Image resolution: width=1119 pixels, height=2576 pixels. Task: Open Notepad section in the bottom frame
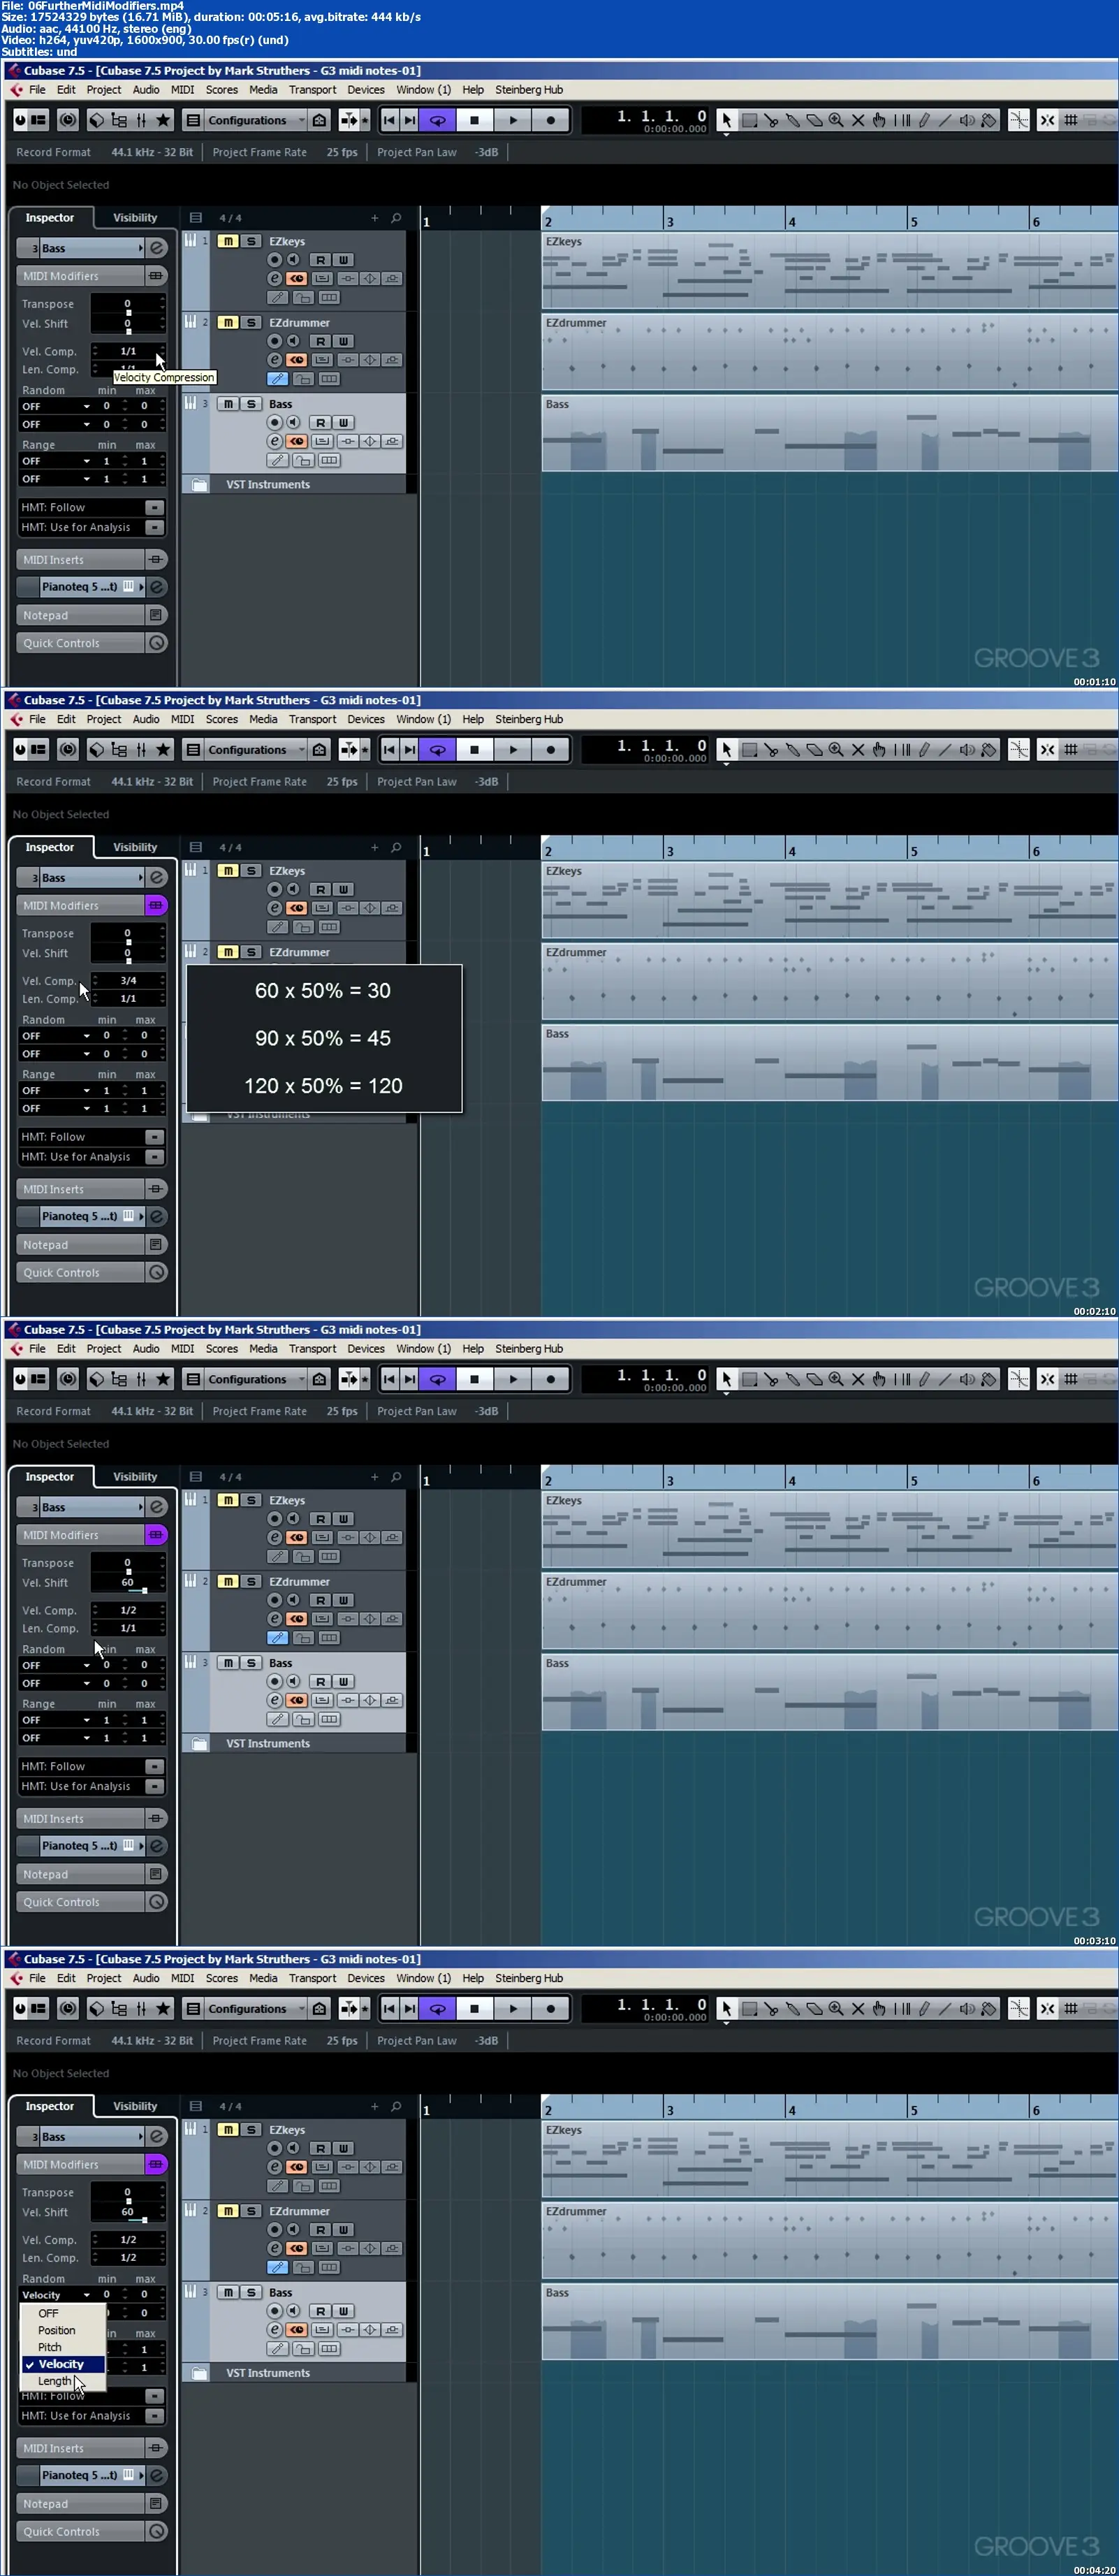pyautogui.click(x=81, y=2504)
